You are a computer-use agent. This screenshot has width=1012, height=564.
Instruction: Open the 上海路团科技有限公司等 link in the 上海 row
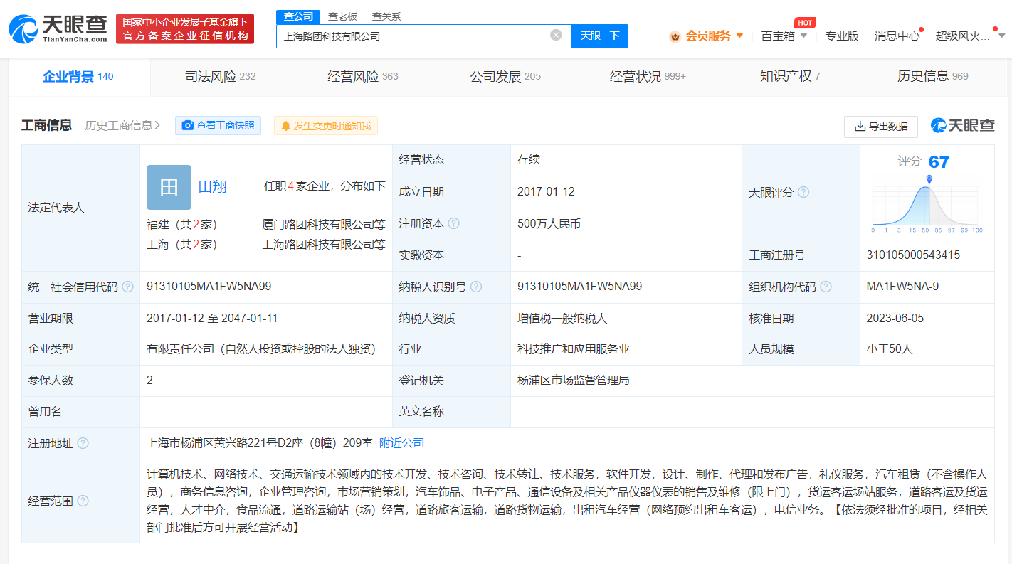pyautogui.click(x=323, y=244)
